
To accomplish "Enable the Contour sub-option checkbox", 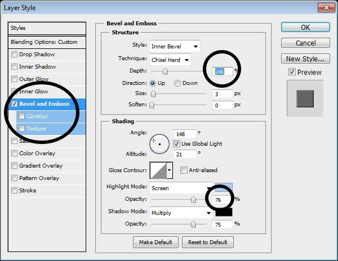I will (x=21, y=116).
